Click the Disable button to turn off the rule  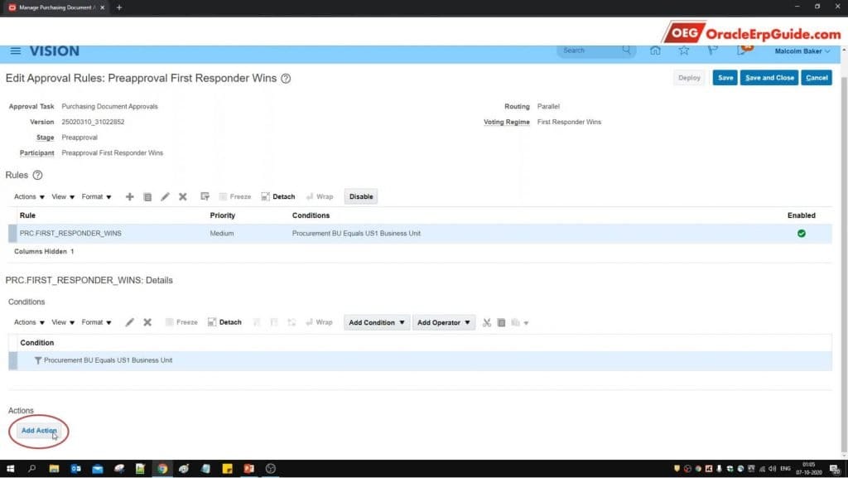(x=360, y=196)
